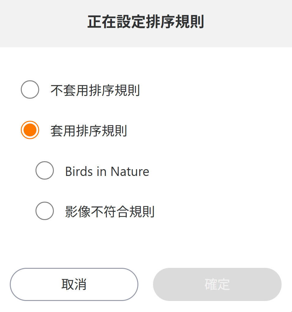
Task: Select the 不套用排序規則 radio button
Action: pyautogui.click(x=30, y=89)
